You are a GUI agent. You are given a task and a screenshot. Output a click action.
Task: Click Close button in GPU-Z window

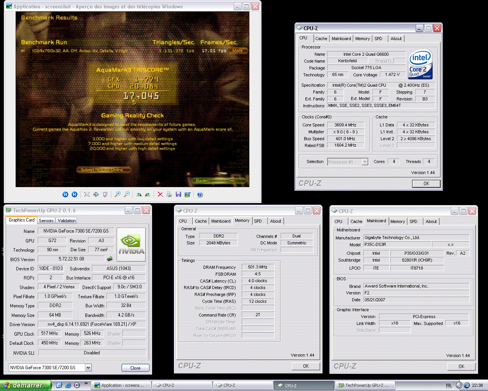(x=135, y=368)
